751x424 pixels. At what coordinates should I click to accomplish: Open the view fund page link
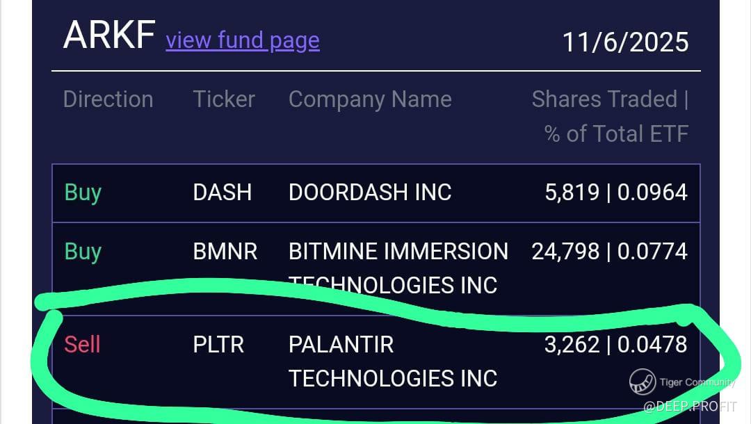click(x=242, y=40)
